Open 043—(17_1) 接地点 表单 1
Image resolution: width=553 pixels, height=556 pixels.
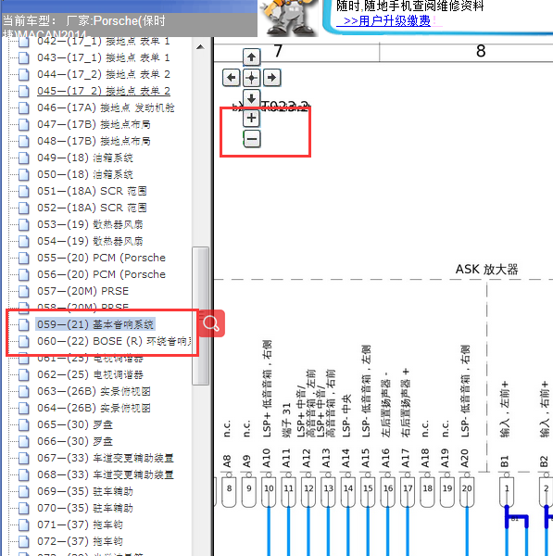tap(104, 57)
